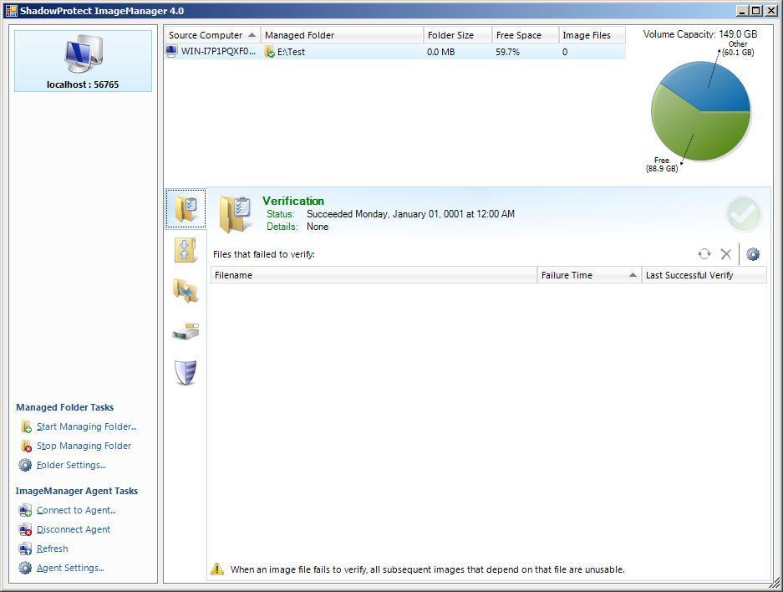Image resolution: width=783 pixels, height=592 pixels.
Task: Click the Folder Settings gear icon
Action: [25, 465]
